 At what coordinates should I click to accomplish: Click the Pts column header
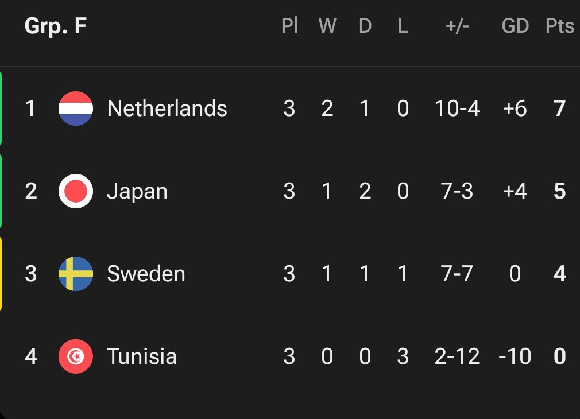[560, 26]
